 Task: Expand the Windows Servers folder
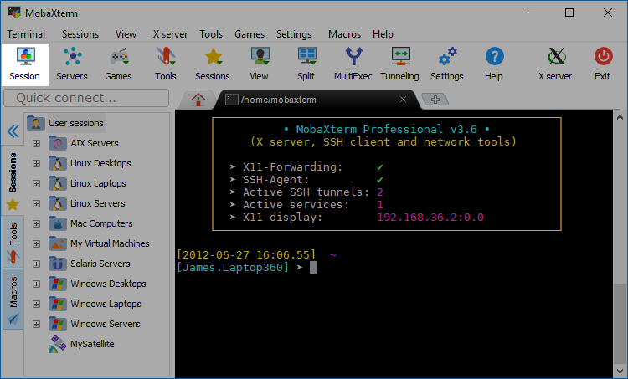(36, 324)
